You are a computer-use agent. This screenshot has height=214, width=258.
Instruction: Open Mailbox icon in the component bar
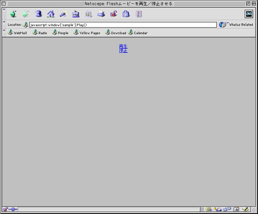(217, 209)
